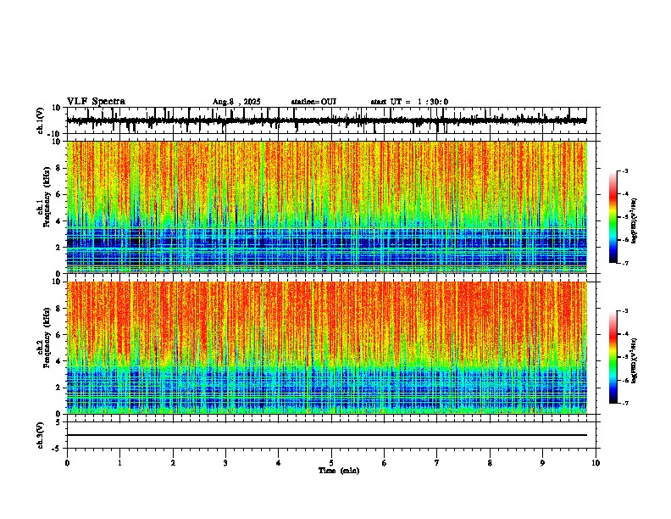Click the ch.1 spectrogram color scale bar
The image size is (671, 519).
point(613,217)
